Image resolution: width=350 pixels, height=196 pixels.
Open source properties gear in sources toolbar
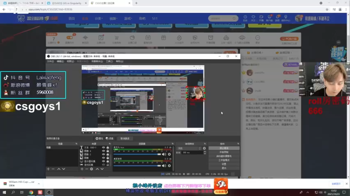[91, 169]
